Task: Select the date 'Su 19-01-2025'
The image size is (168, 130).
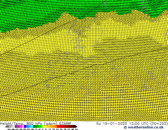Action: [112, 123]
